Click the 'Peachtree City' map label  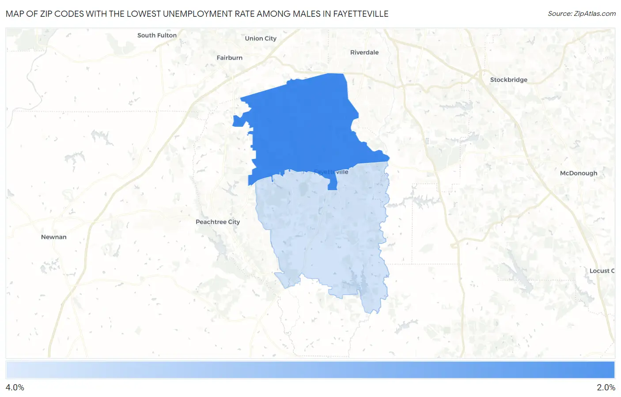click(218, 222)
